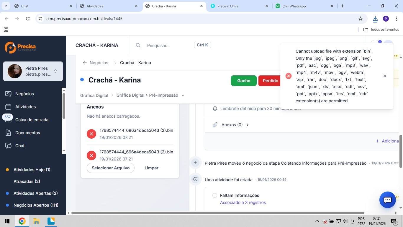This screenshot has height=227, width=403.
Task: Mark Faltam Informações activity as complete
Action: 215,195
